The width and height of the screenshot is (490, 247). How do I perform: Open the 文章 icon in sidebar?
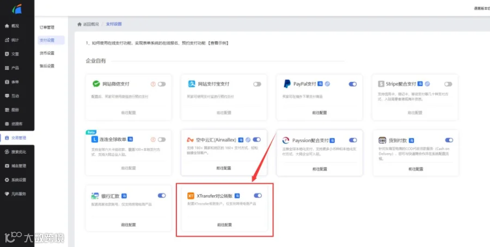pyautogui.click(x=7, y=54)
